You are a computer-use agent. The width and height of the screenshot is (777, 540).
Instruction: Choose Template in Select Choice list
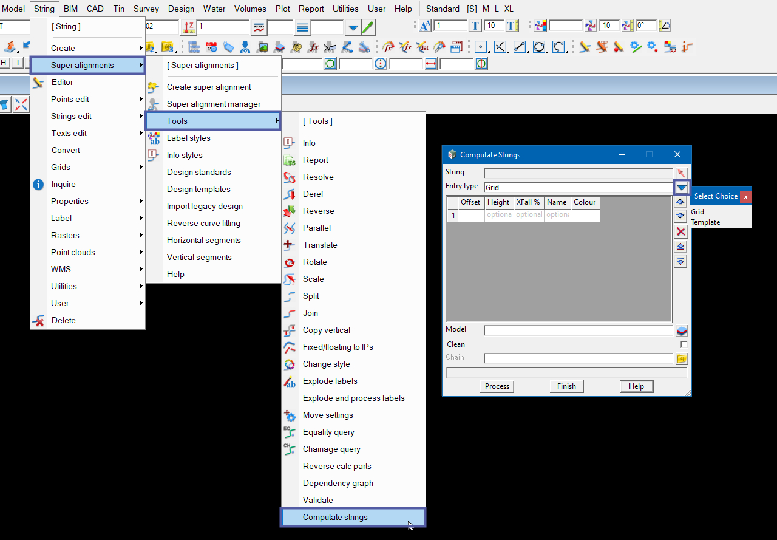tap(705, 222)
